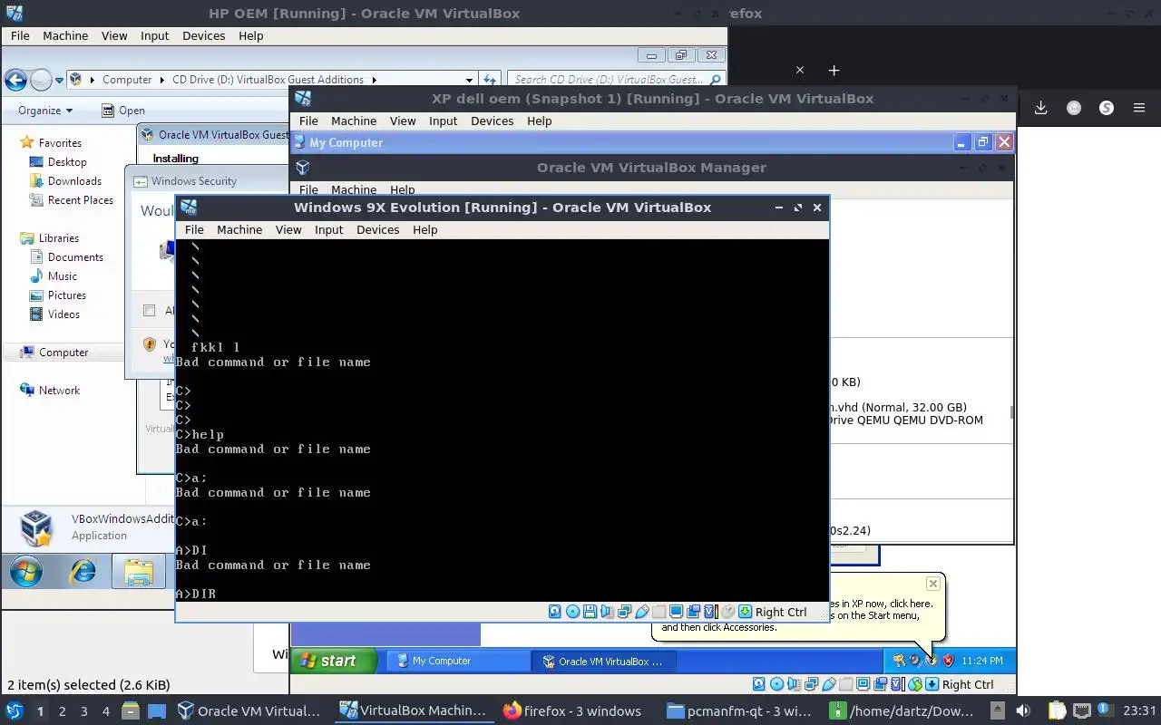
Task: Click CPU virtualization indicator in Windows 9X Evolution window
Action: coord(709,612)
